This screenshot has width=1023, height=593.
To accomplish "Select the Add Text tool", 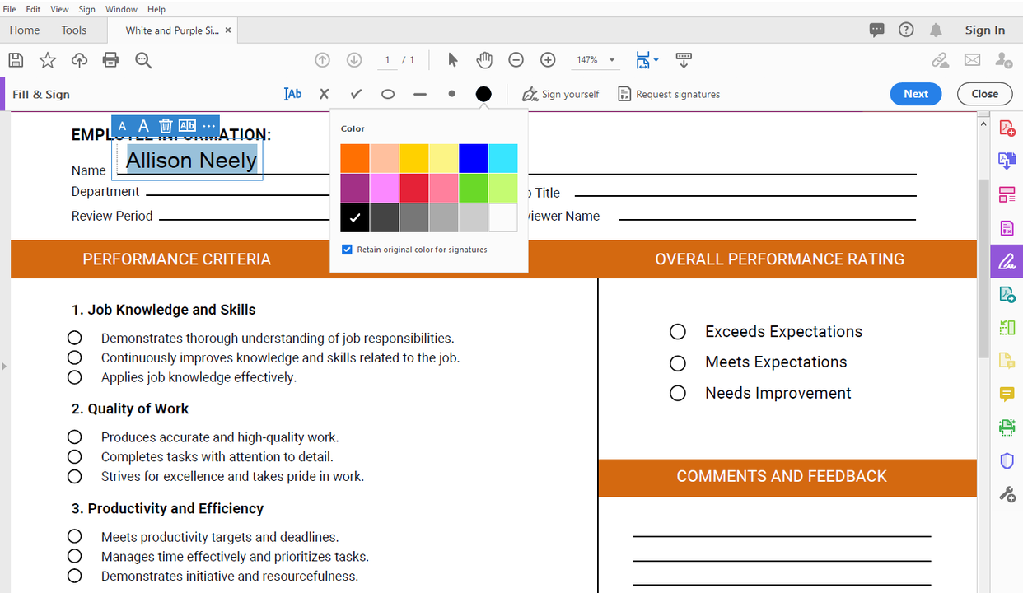I will [292, 93].
